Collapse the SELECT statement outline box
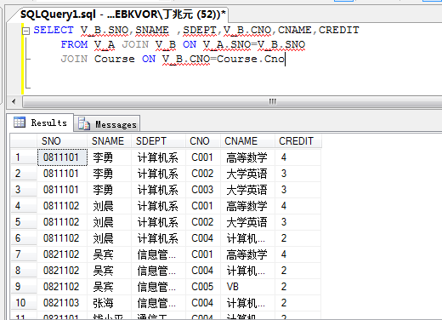Screen dimensions: 442x320 pos(25,31)
